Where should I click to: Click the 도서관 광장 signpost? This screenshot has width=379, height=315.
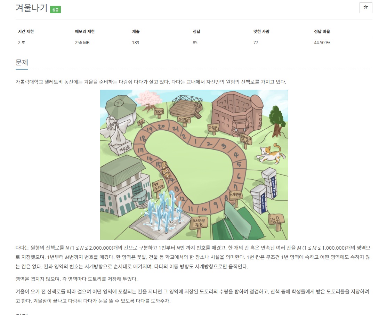[x=199, y=225]
